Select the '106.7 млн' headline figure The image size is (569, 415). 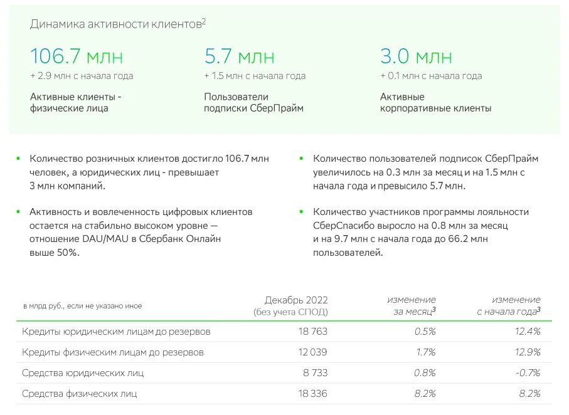point(76,56)
